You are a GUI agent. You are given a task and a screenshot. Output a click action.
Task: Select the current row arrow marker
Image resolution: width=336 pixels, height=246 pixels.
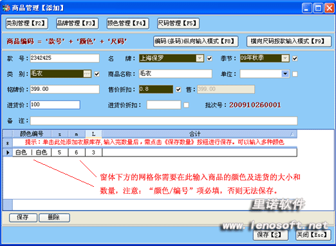point(8,153)
